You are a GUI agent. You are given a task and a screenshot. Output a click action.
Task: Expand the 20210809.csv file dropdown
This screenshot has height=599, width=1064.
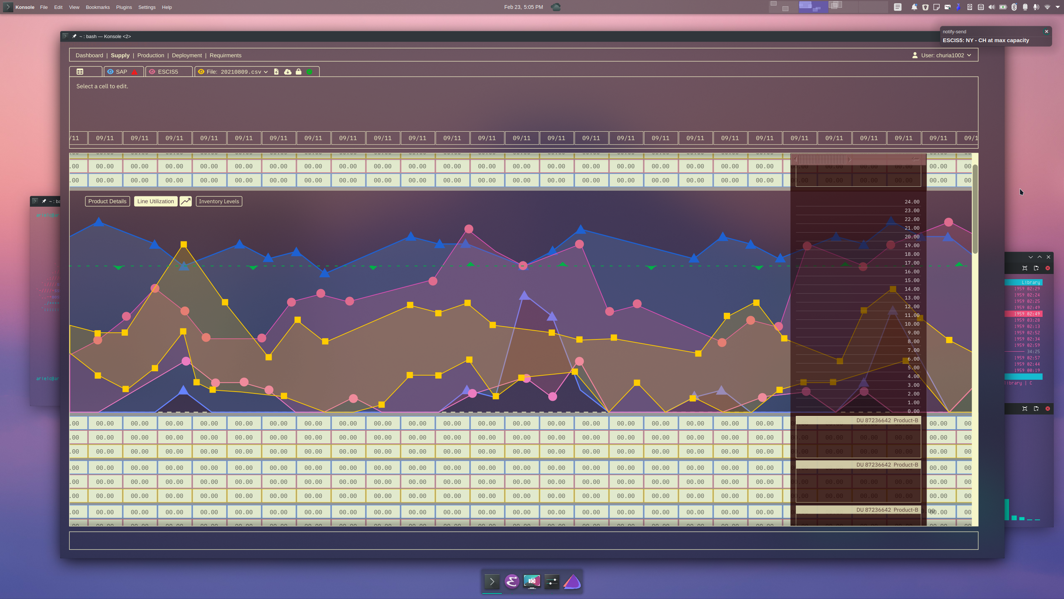(x=266, y=72)
